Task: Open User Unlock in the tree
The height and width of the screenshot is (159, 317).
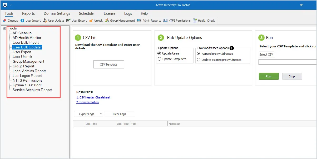Action: (x=22, y=57)
